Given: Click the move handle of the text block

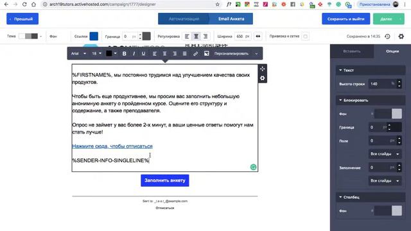Looking at the screenshot, I should pyautogui.click(x=263, y=69).
